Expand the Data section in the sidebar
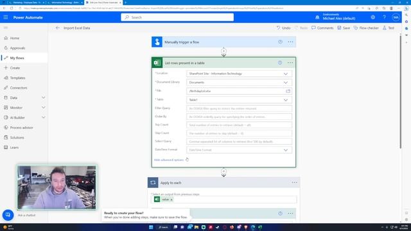Screen dimensions: 411x231 pyautogui.click(x=43, y=98)
